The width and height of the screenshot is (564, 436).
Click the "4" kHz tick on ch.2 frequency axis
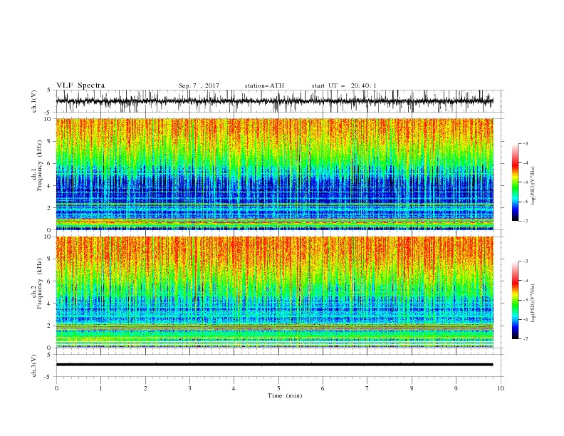coord(50,303)
